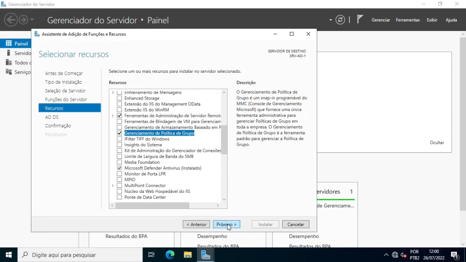This screenshot has height=262, width=466.
Task: Open dropdown arrow beside refresh icon
Action: point(330,20)
